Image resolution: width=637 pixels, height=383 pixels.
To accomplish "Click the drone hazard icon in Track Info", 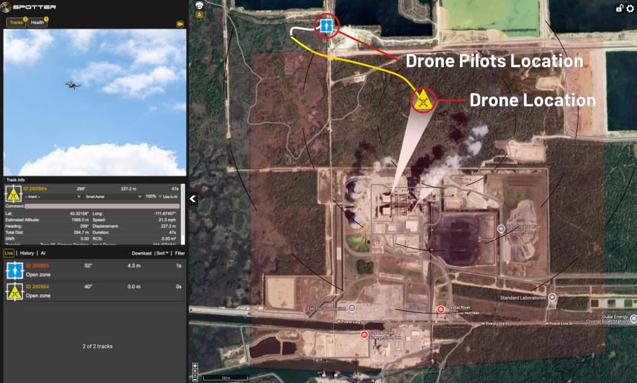I will click(13, 194).
